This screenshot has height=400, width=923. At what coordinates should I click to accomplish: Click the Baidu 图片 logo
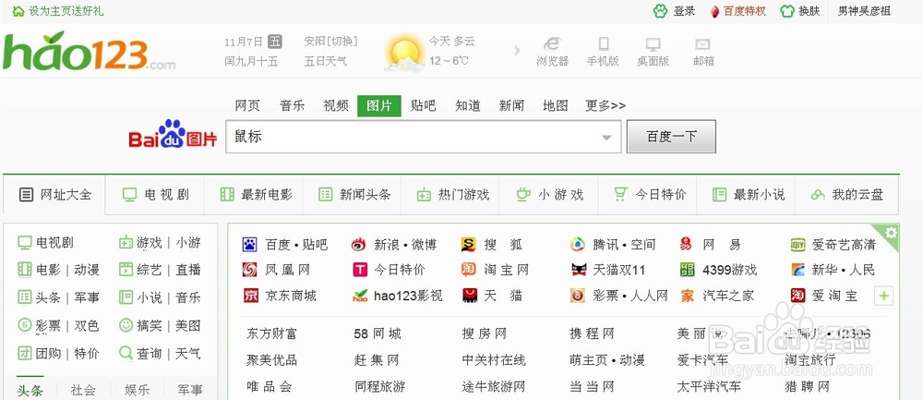pos(173,134)
